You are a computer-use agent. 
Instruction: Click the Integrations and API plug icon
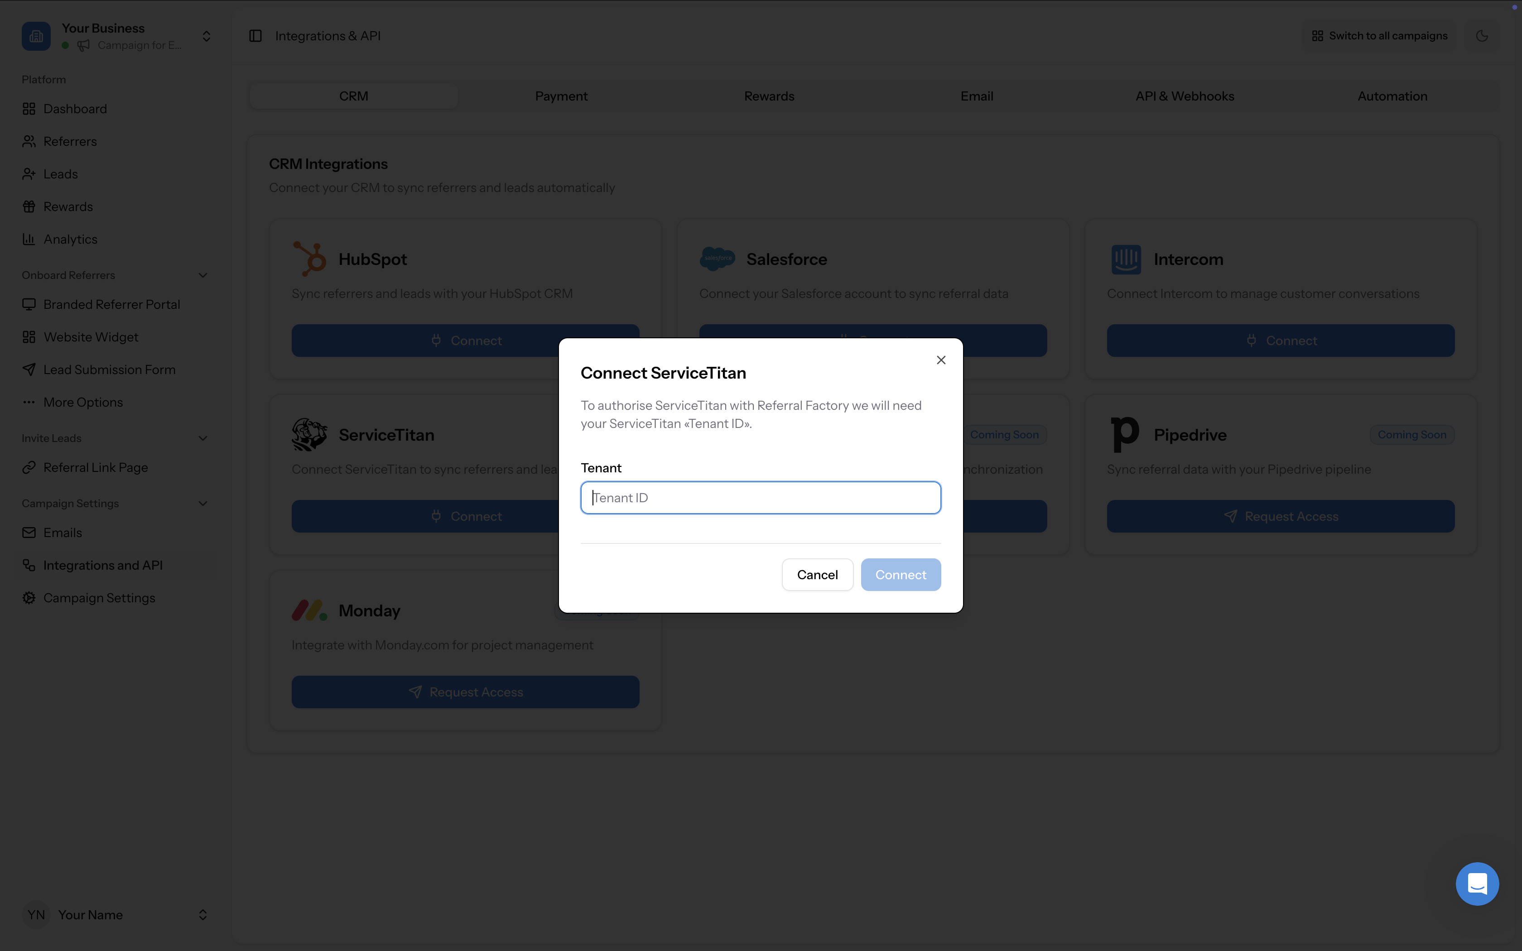click(29, 565)
